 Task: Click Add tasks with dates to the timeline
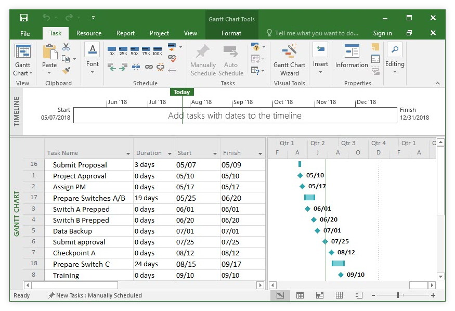(x=235, y=115)
